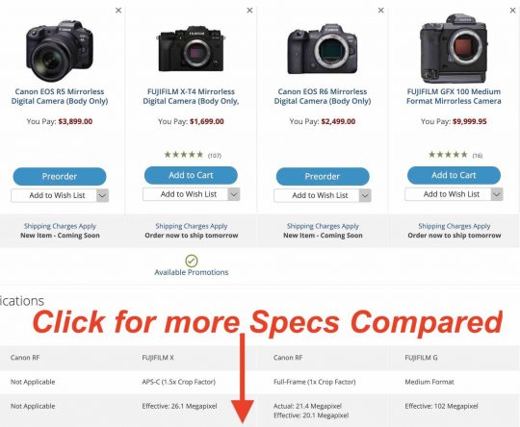Screen dimensions: 520x427
Task: Open the FUJIFILM X-T4 product image
Action: tap(191, 49)
